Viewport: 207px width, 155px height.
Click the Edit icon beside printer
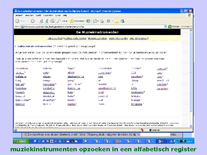tap(108, 21)
